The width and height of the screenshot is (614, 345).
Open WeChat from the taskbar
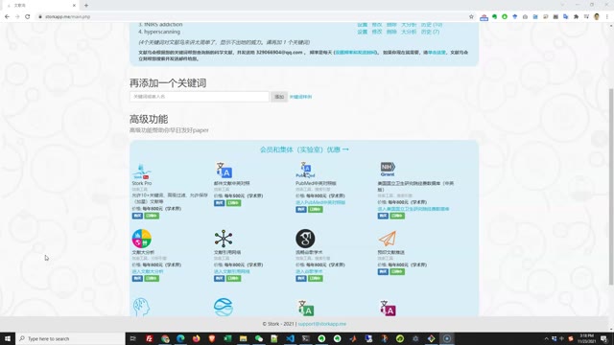259,338
